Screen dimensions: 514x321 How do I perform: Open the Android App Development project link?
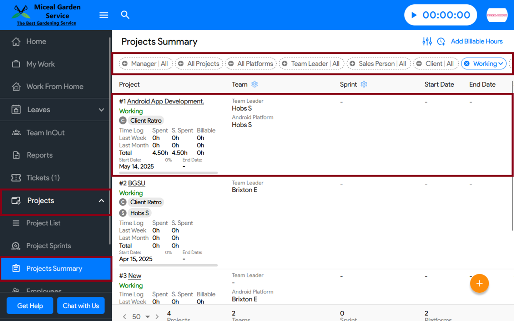click(165, 101)
